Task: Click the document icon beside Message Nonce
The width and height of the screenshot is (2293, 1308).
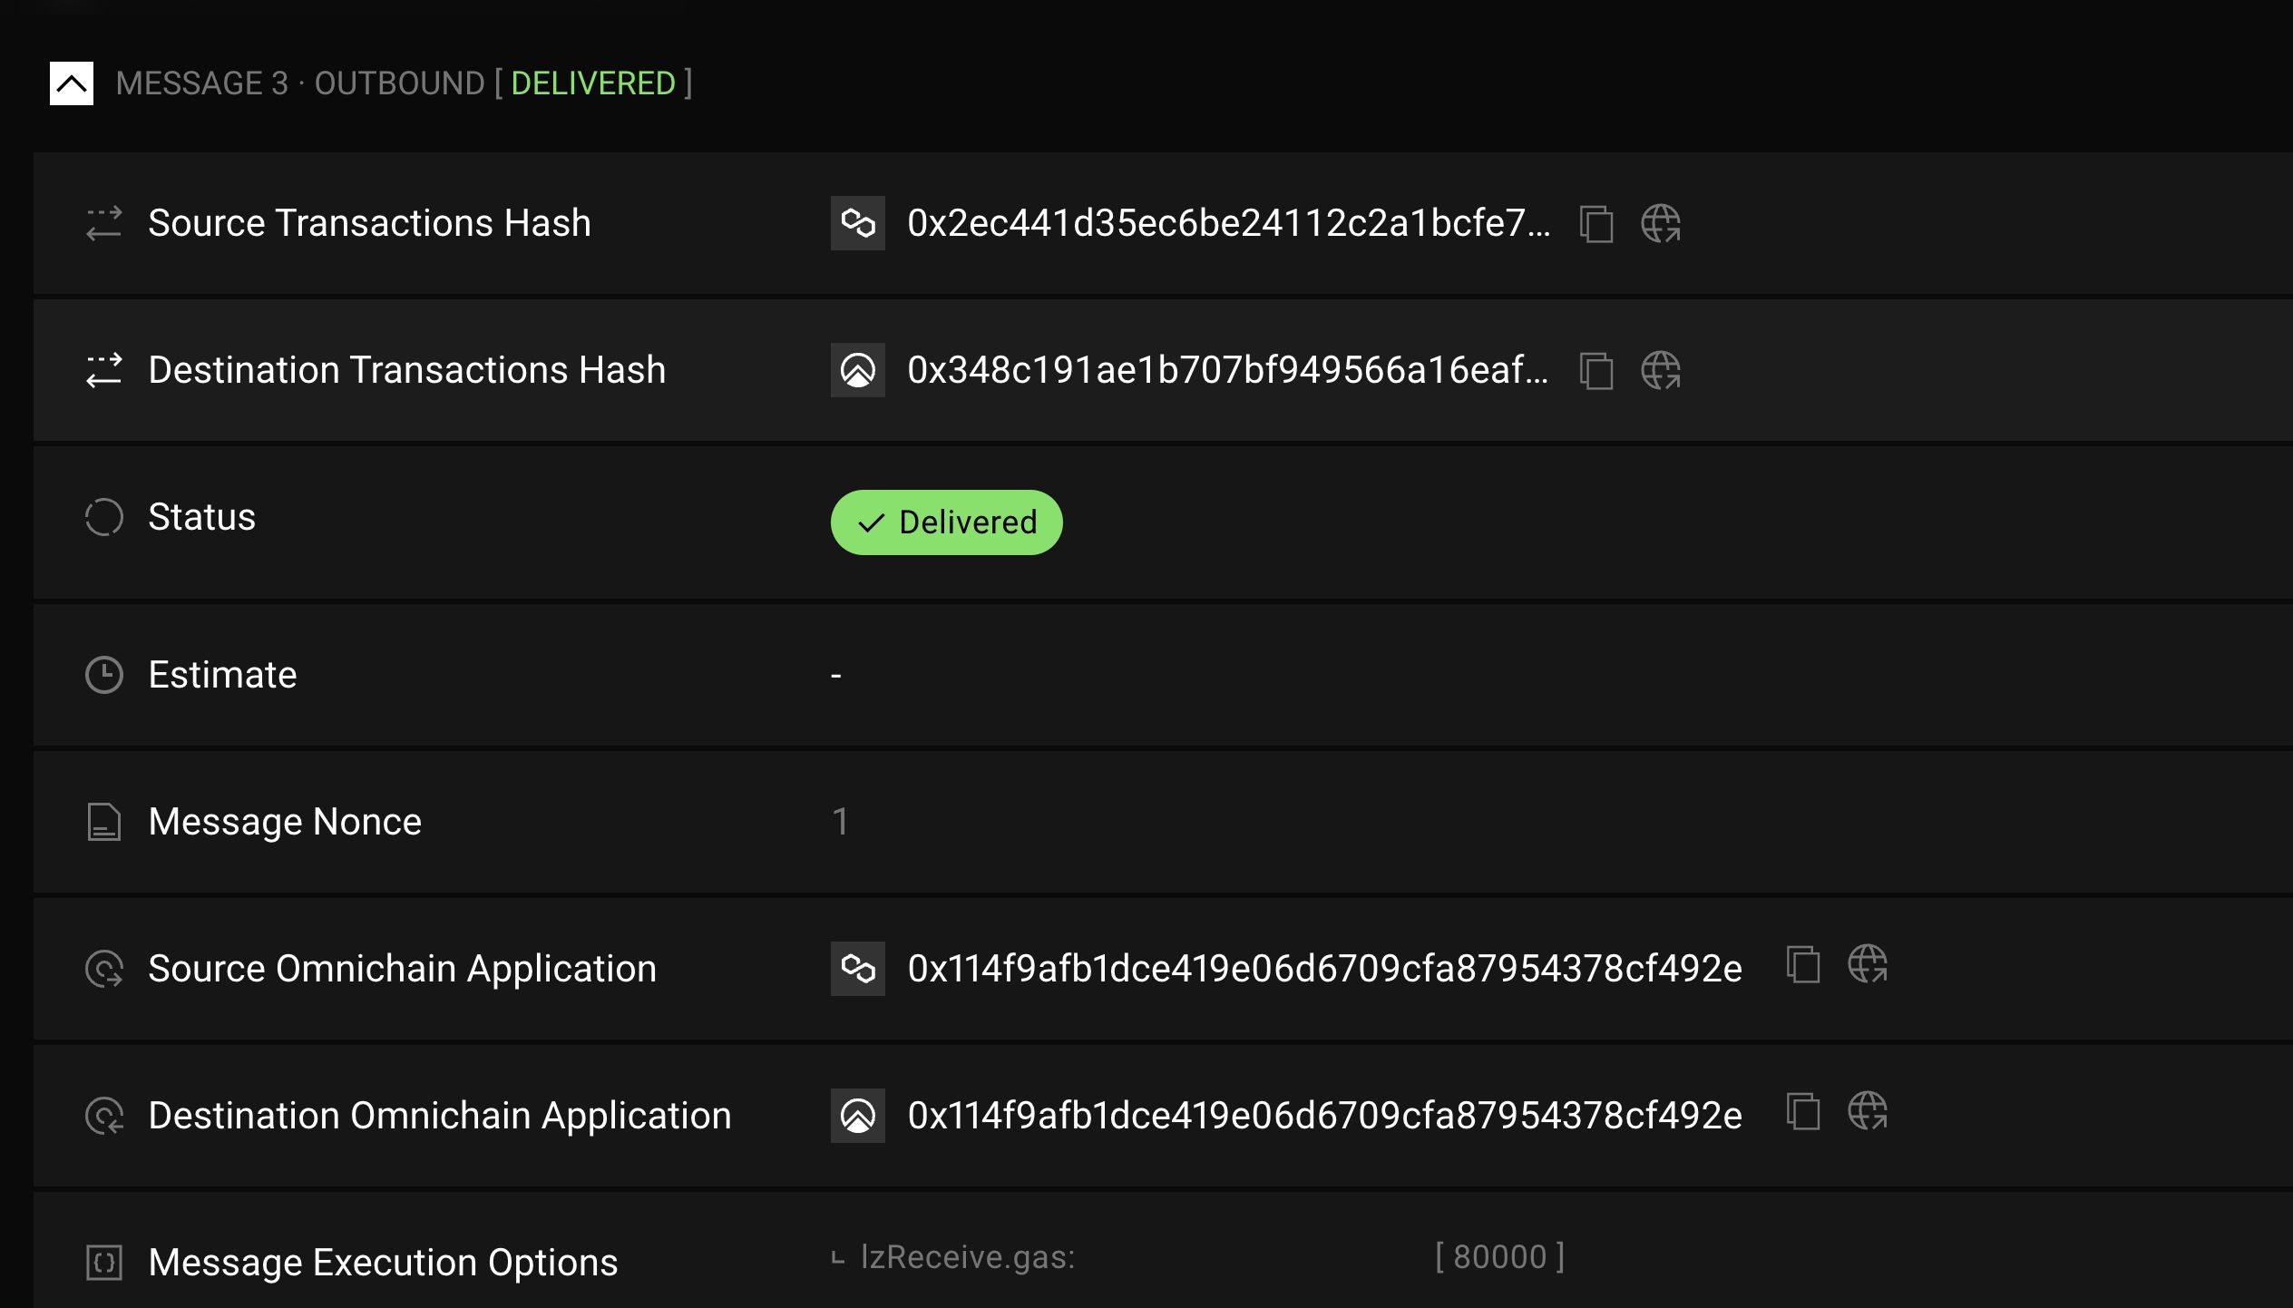Action: [x=104, y=822]
